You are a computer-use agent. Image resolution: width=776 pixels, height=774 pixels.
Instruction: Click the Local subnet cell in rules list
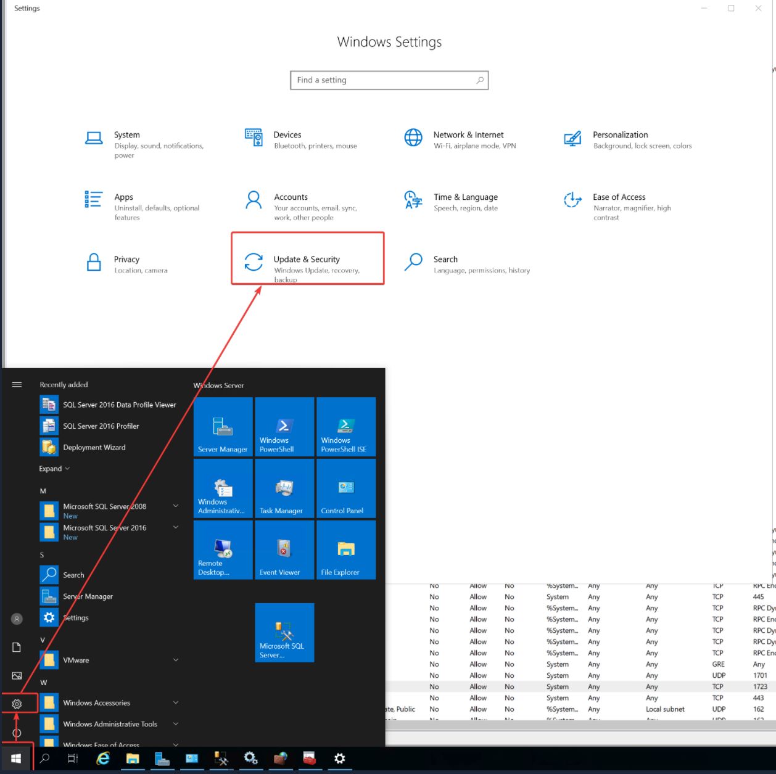coord(665,709)
